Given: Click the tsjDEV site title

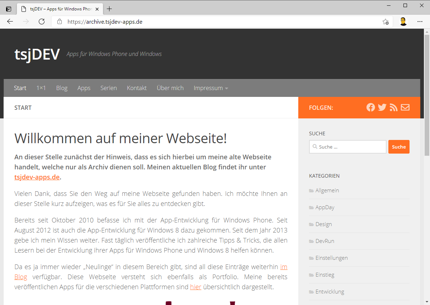Looking at the screenshot, I should coord(37,54).
